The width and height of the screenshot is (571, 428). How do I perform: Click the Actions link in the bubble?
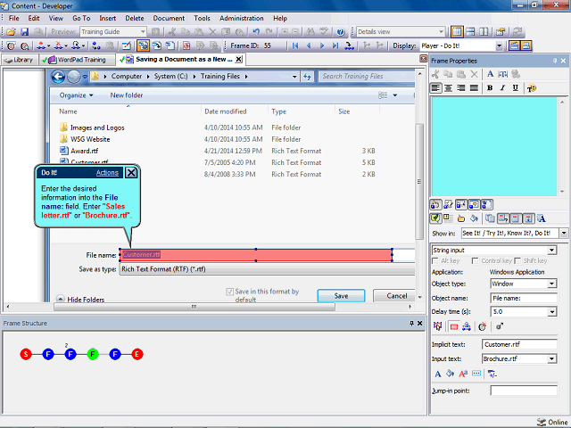107,172
